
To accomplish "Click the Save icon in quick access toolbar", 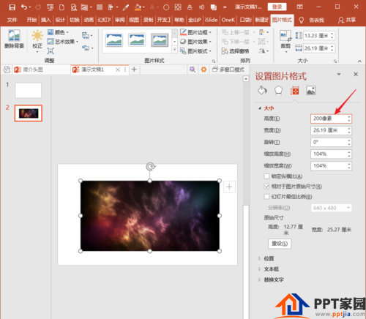I will [12, 7].
